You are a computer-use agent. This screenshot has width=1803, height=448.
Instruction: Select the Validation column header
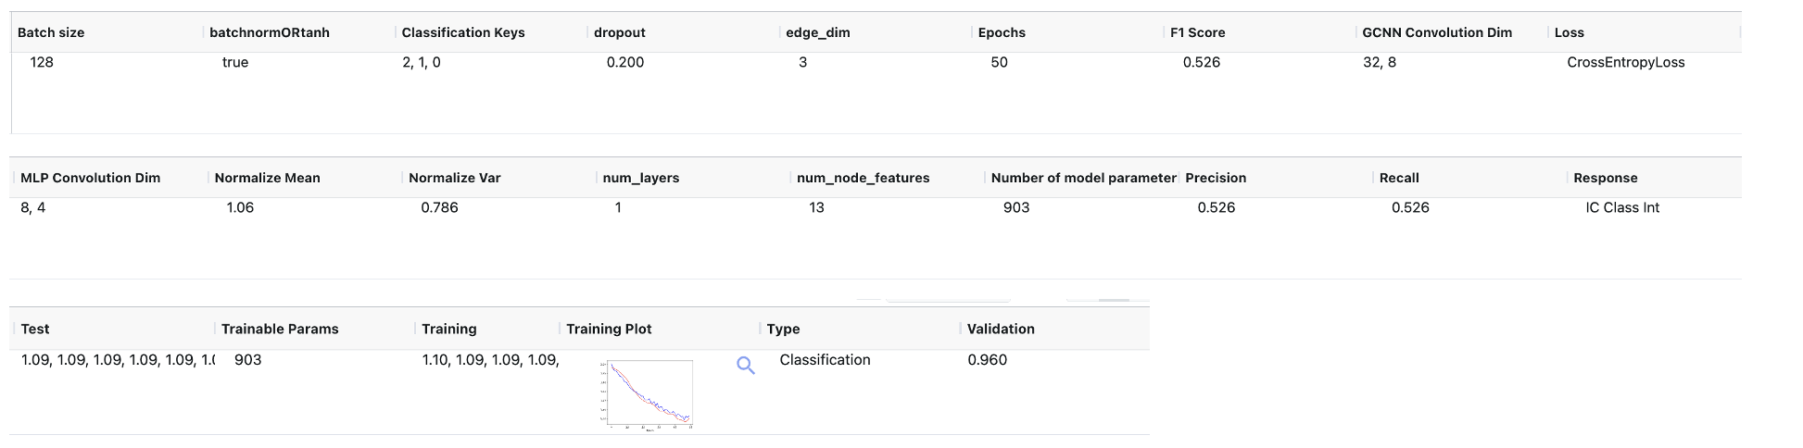(x=1001, y=329)
